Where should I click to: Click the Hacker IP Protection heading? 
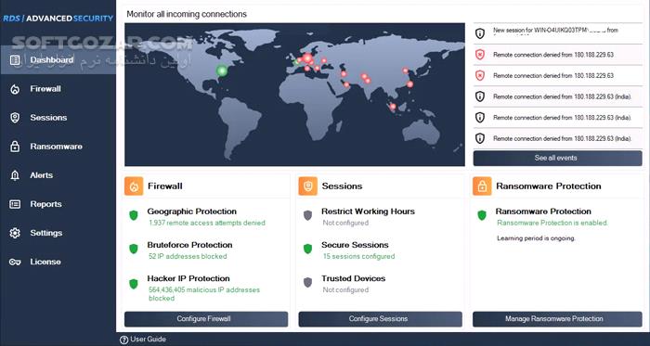click(x=188, y=278)
